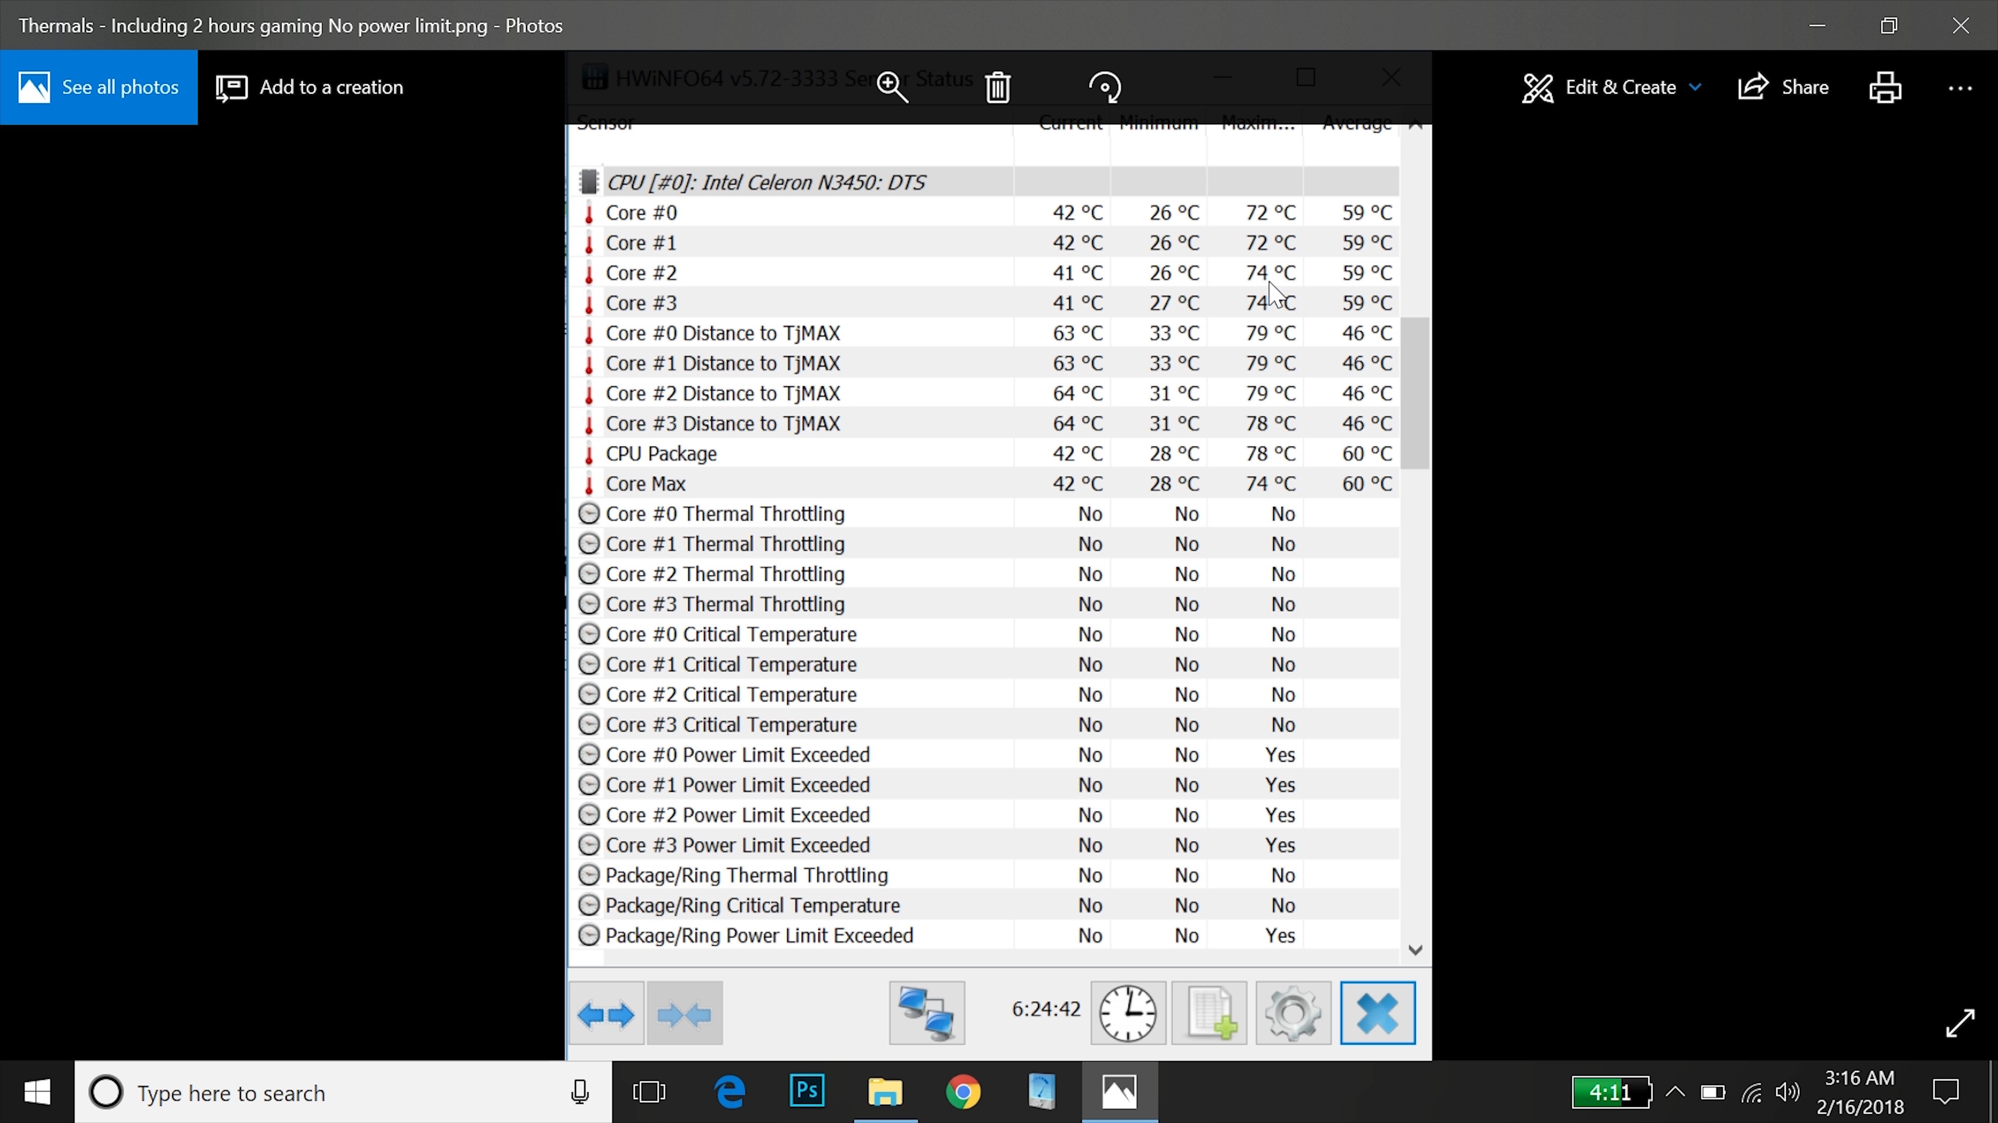1998x1123 pixels.
Task: Click the HWiNFO settings gear icon in image
Action: click(1293, 1013)
